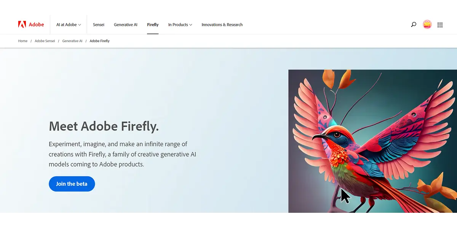Screen dimensions: 457x228
Task: Click the colorful bird artwork image
Action: [x=372, y=141]
